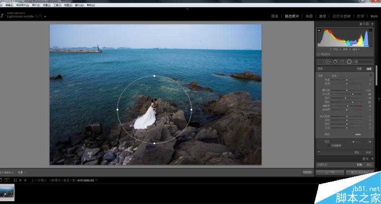Collapse the Histogram panel header
Image resolution: width=381 pixels, height=204 pixels.
368,23
